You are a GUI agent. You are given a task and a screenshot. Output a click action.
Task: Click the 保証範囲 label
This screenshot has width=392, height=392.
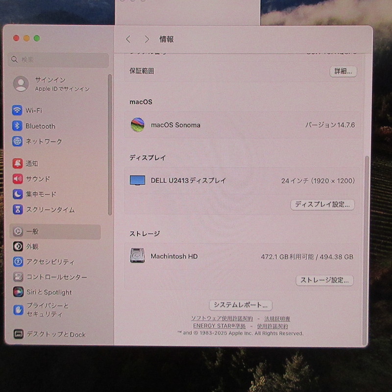142,71
